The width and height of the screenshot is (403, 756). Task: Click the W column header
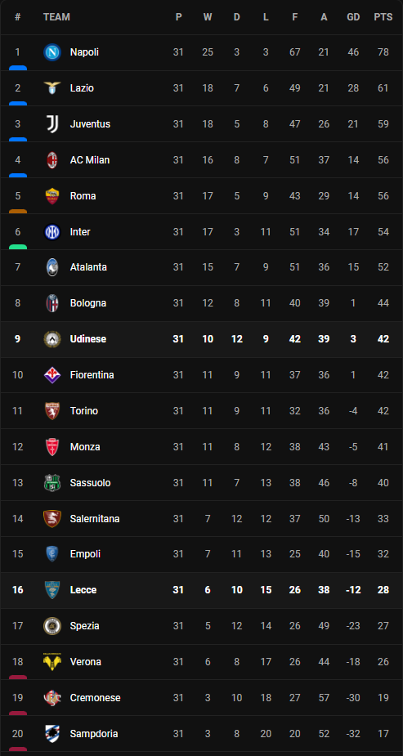[208, 17]
